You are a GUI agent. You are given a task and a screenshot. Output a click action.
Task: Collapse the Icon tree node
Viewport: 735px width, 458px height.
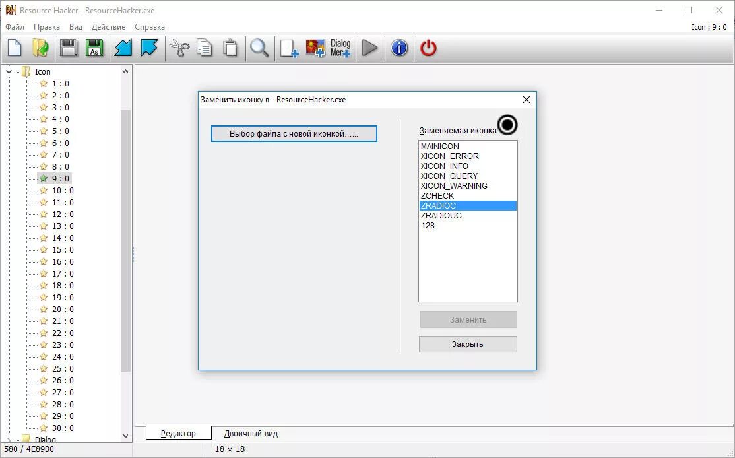point(9,72)
